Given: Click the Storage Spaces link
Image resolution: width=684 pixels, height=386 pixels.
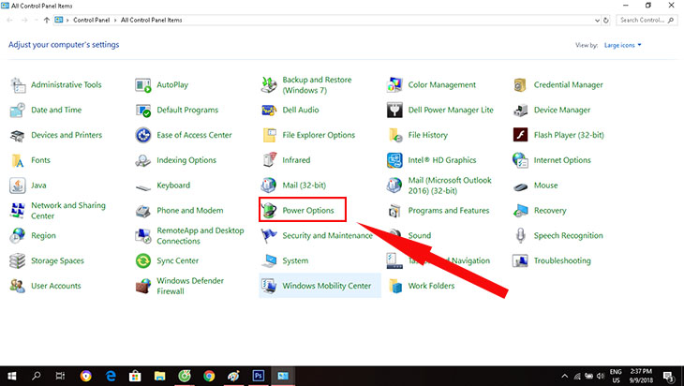Looking at the screenshot, I should pyautogui.click(x=57, y=260).
